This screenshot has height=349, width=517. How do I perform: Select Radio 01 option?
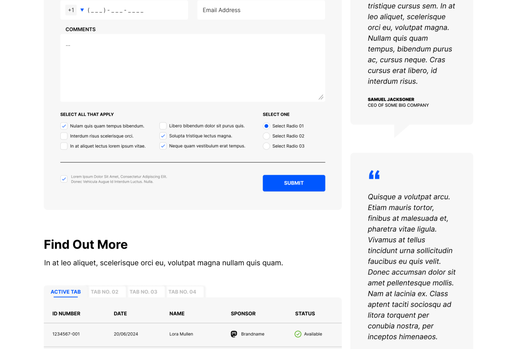[x=266, y=126]
